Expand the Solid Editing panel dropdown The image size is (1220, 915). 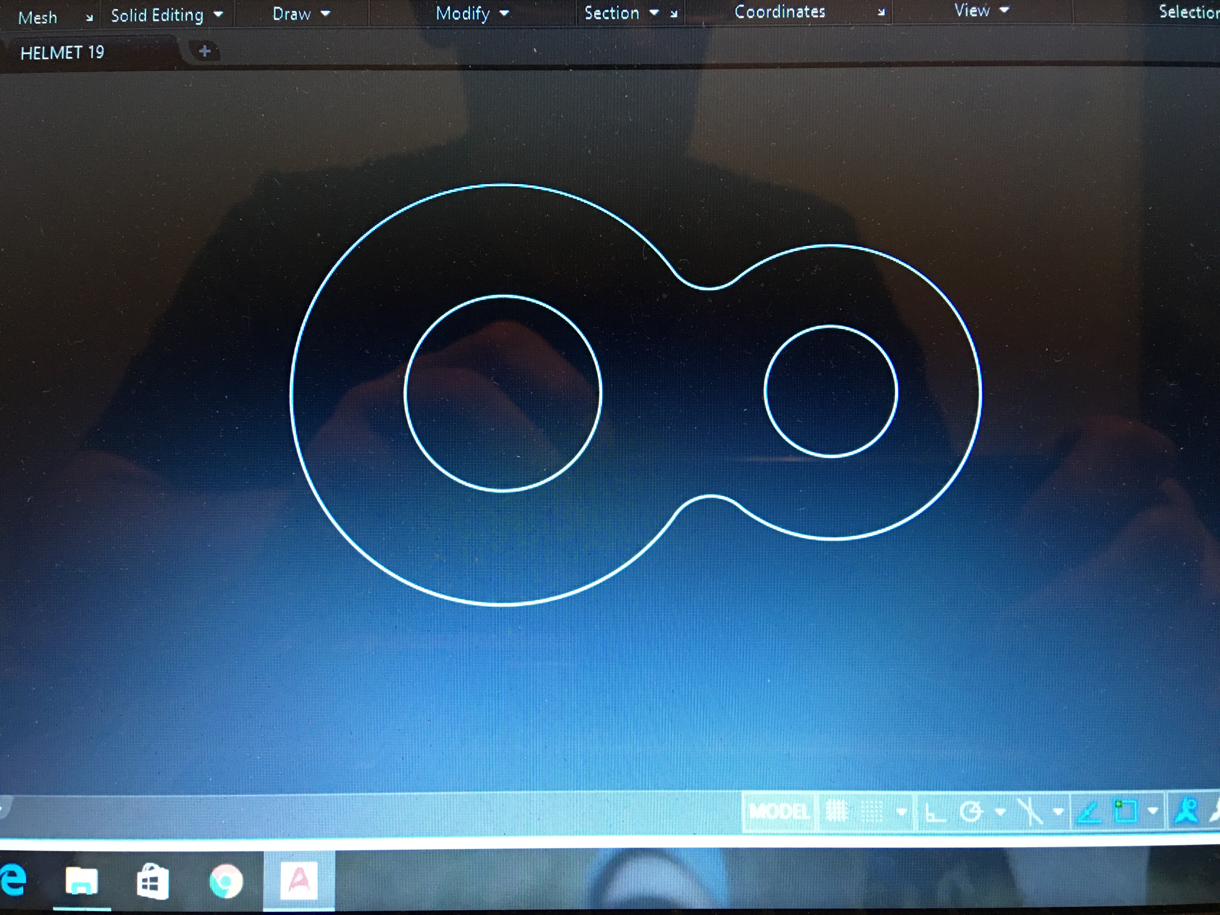[x=218, y=14]
